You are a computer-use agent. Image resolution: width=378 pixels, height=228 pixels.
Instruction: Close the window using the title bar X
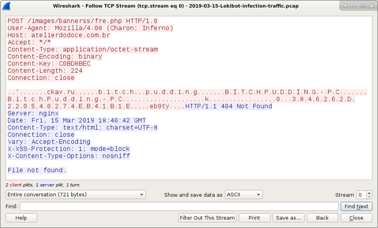tap(372, 6)
